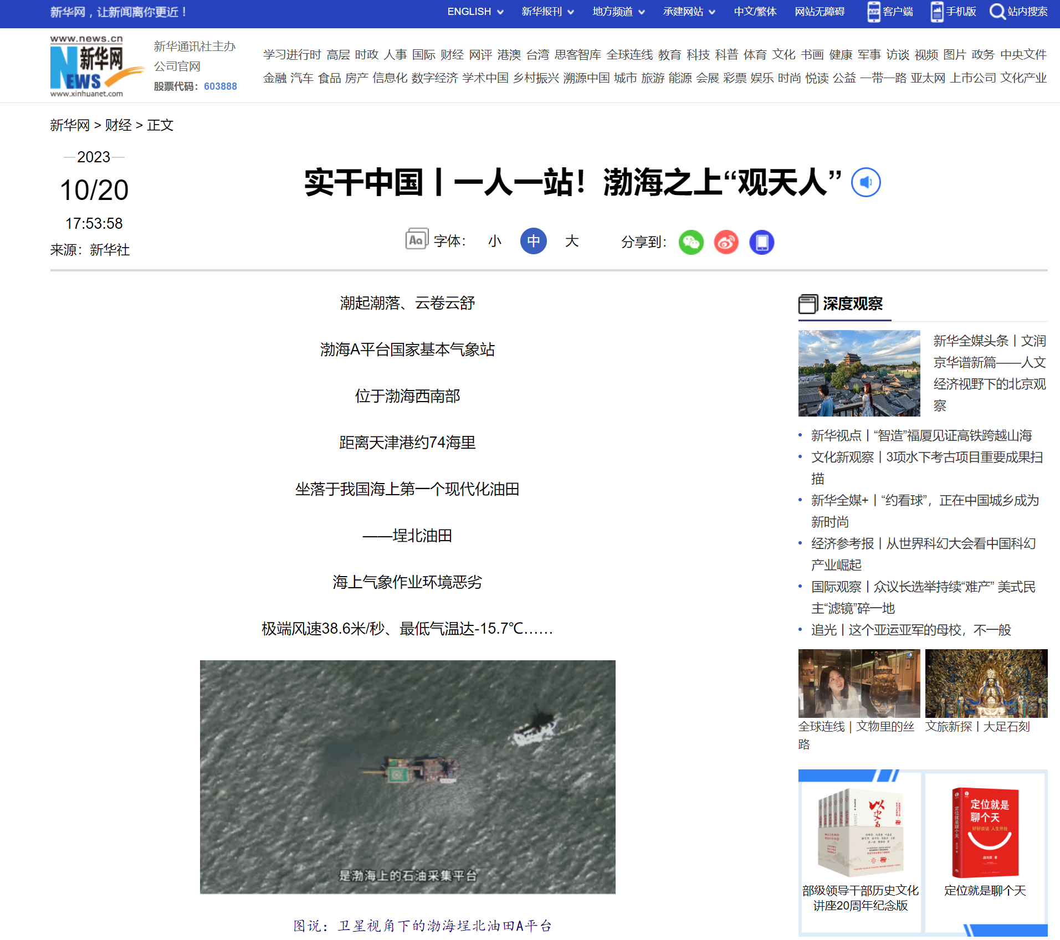1060x940 pixels.
Task: Go to the 财经 navigation section
Action: [x=452, y=55]
